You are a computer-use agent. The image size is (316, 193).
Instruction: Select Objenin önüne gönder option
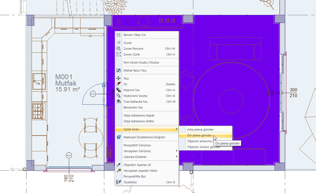203,147
